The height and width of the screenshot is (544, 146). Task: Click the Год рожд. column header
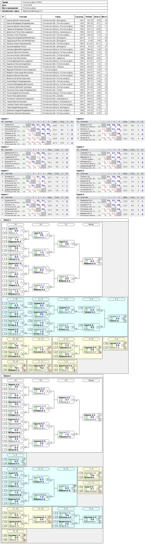80,17
